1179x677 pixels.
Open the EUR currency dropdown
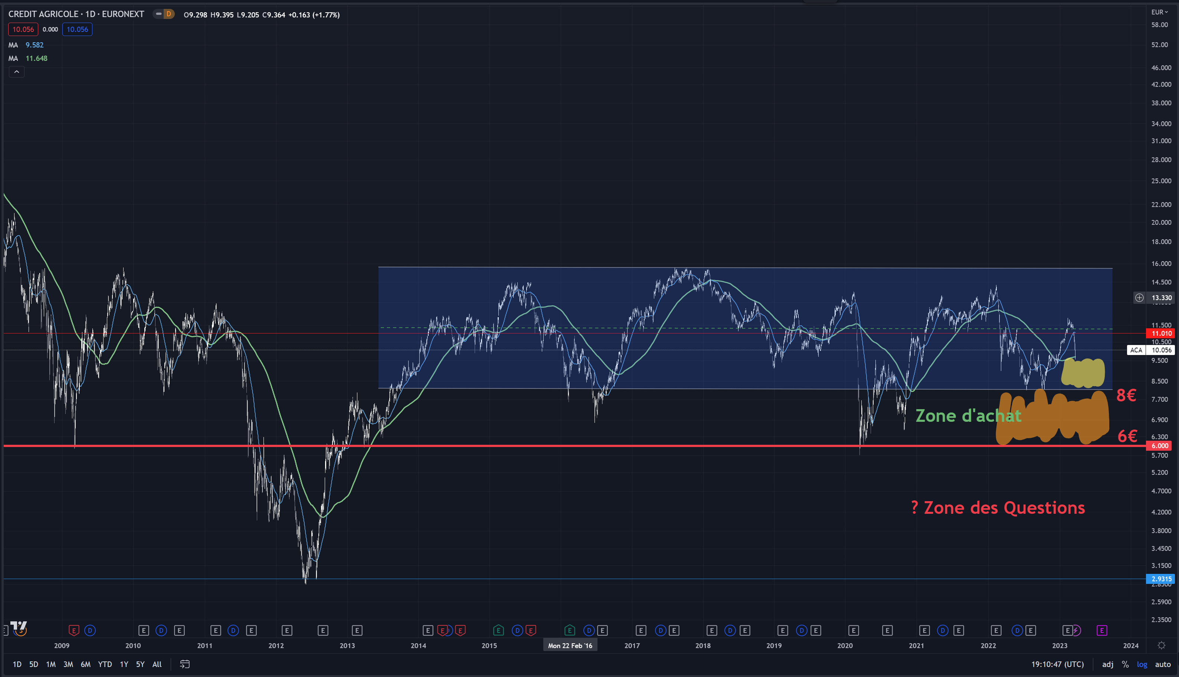click(1159, 12)
